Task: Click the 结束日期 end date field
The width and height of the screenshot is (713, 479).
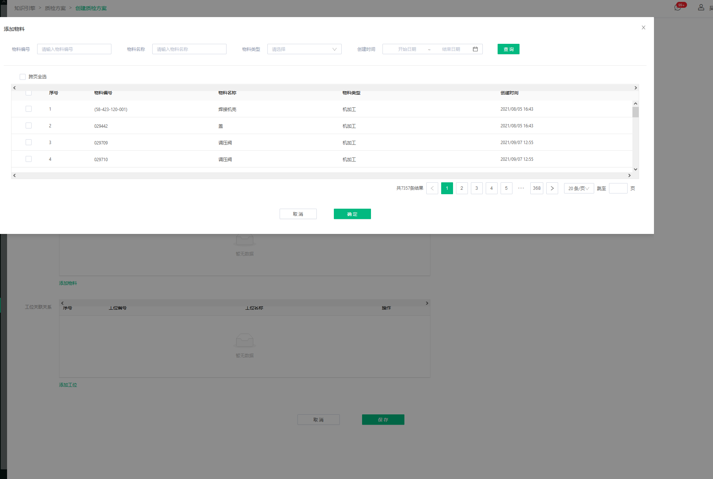Action: [451, 49]
